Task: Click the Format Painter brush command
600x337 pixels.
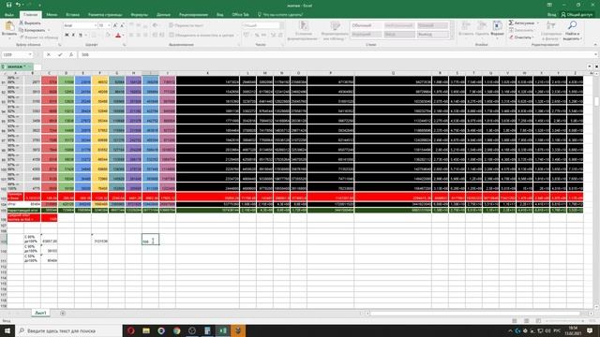Action: coord(38,37)
